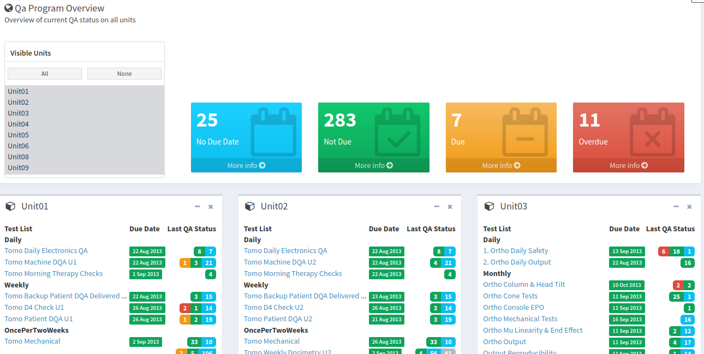Open 2. Ortho Daily Output link
Viewport: 704px width, 354px height.
(x=517, y=262)
